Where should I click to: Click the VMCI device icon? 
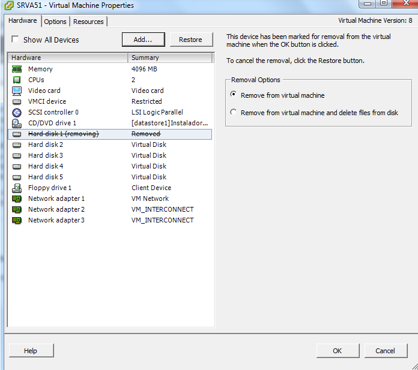tap(17, 102)
